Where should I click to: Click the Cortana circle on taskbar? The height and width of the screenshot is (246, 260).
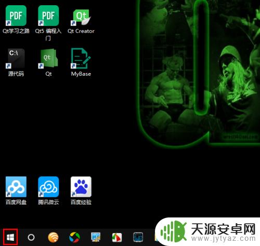click(31, 237)
